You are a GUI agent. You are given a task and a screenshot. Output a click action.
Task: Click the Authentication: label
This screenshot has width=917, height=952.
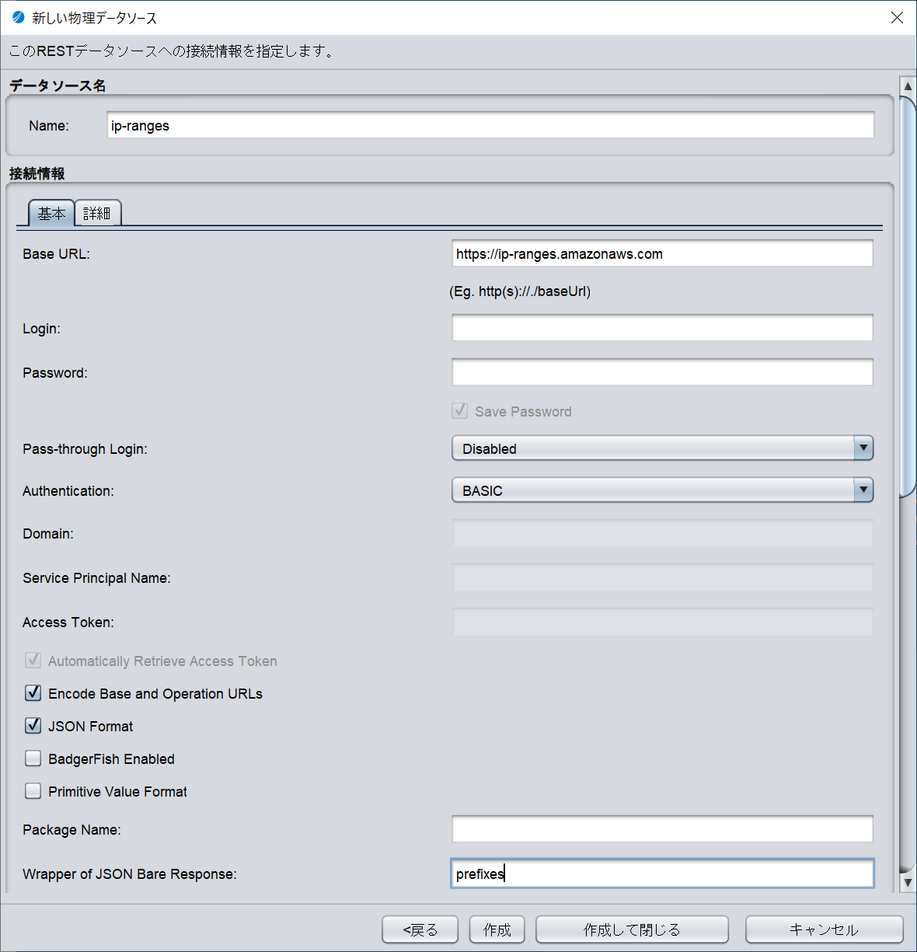(68, 491)
